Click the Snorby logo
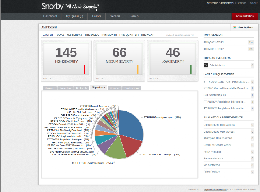Viewport: 260px width, 192px height. (52, 7)
